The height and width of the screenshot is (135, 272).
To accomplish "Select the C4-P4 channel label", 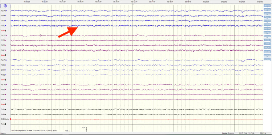I will tap(4, 70).
